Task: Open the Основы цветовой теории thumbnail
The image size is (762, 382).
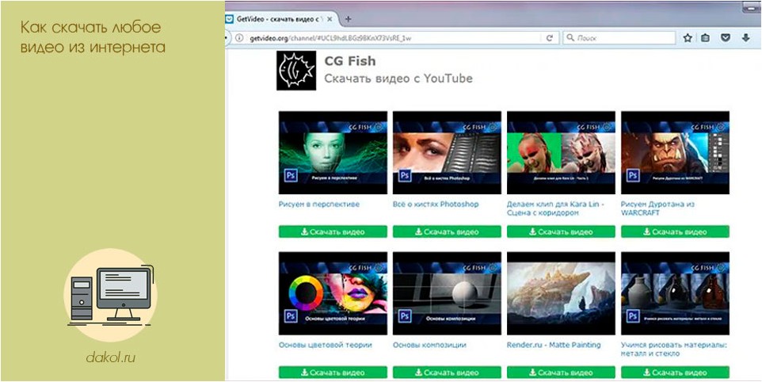Action: [333, 293]
